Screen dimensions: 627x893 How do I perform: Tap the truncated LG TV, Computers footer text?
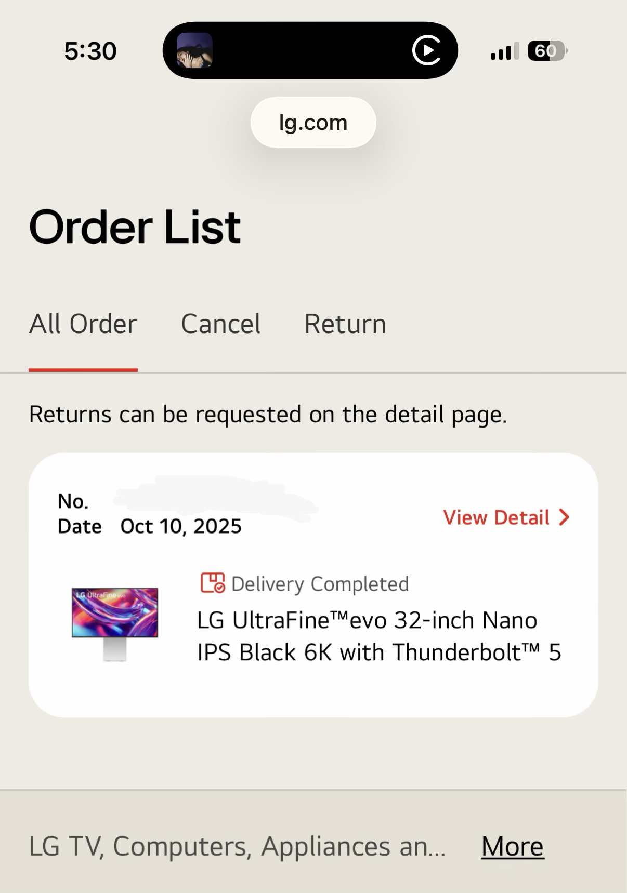point(237,846)
